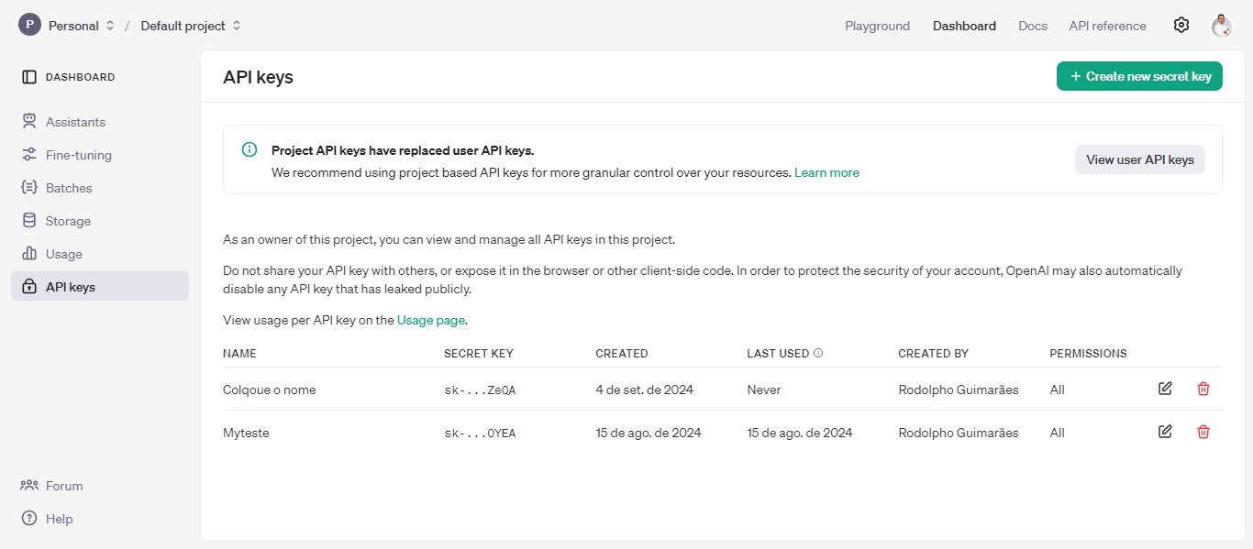The width and height of the screenshot is (1253, 549).
Task: Edit the Myteste API key
Action: coord(1165,432)
